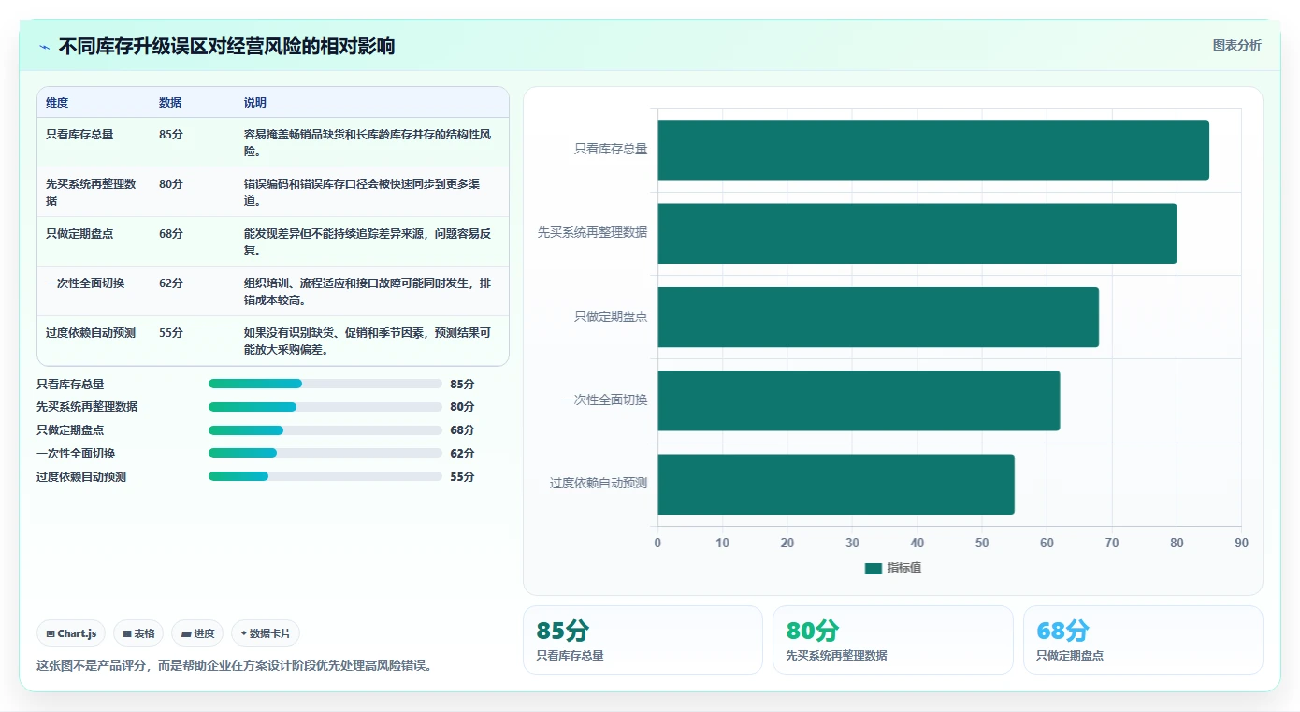Click the x-axis tick label 90

(x=1241, y=544)
